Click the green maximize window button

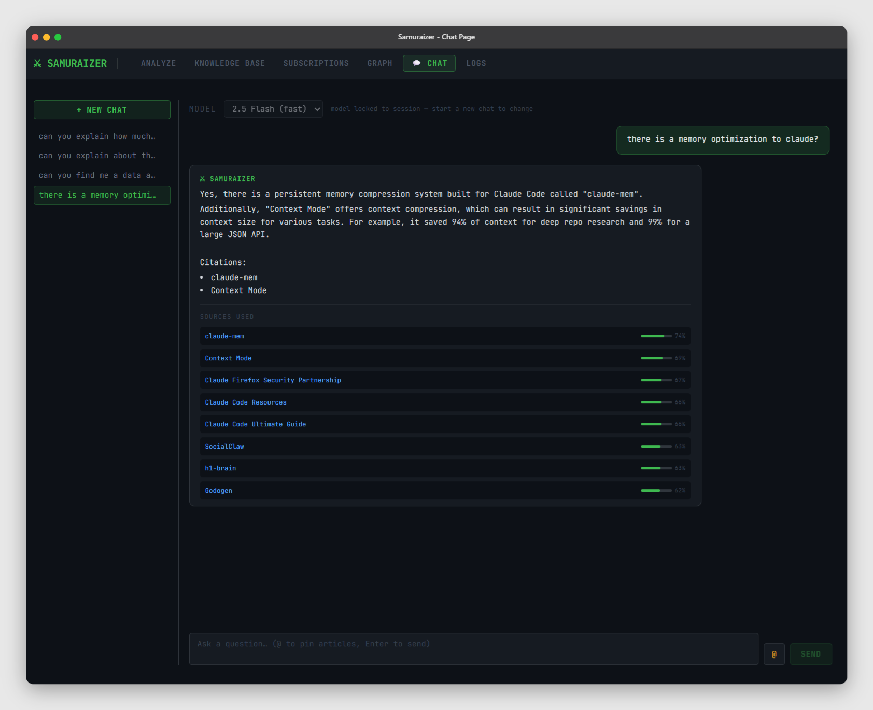point(58,37)
